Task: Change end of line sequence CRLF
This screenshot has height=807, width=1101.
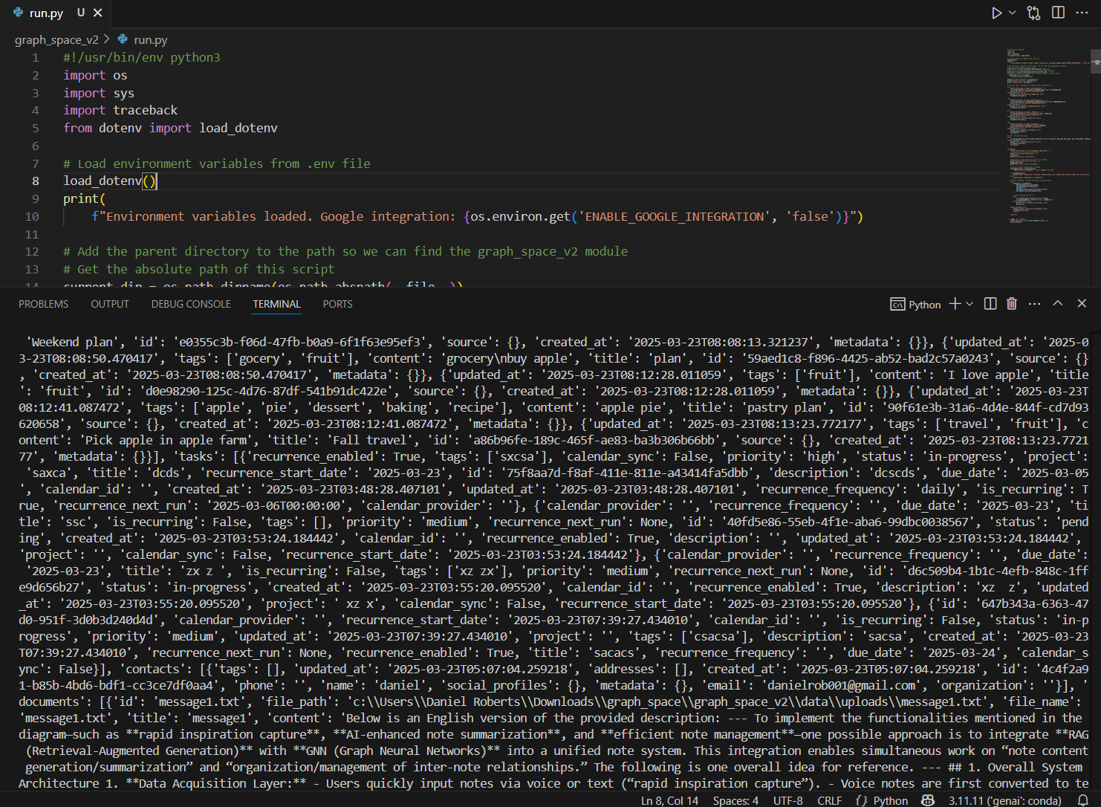Action: coord(829,800)
